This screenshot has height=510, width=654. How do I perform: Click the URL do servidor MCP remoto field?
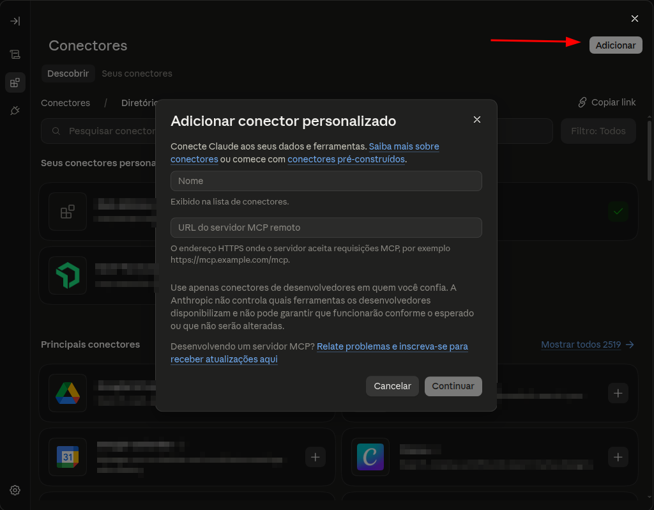tap(326, 228)
